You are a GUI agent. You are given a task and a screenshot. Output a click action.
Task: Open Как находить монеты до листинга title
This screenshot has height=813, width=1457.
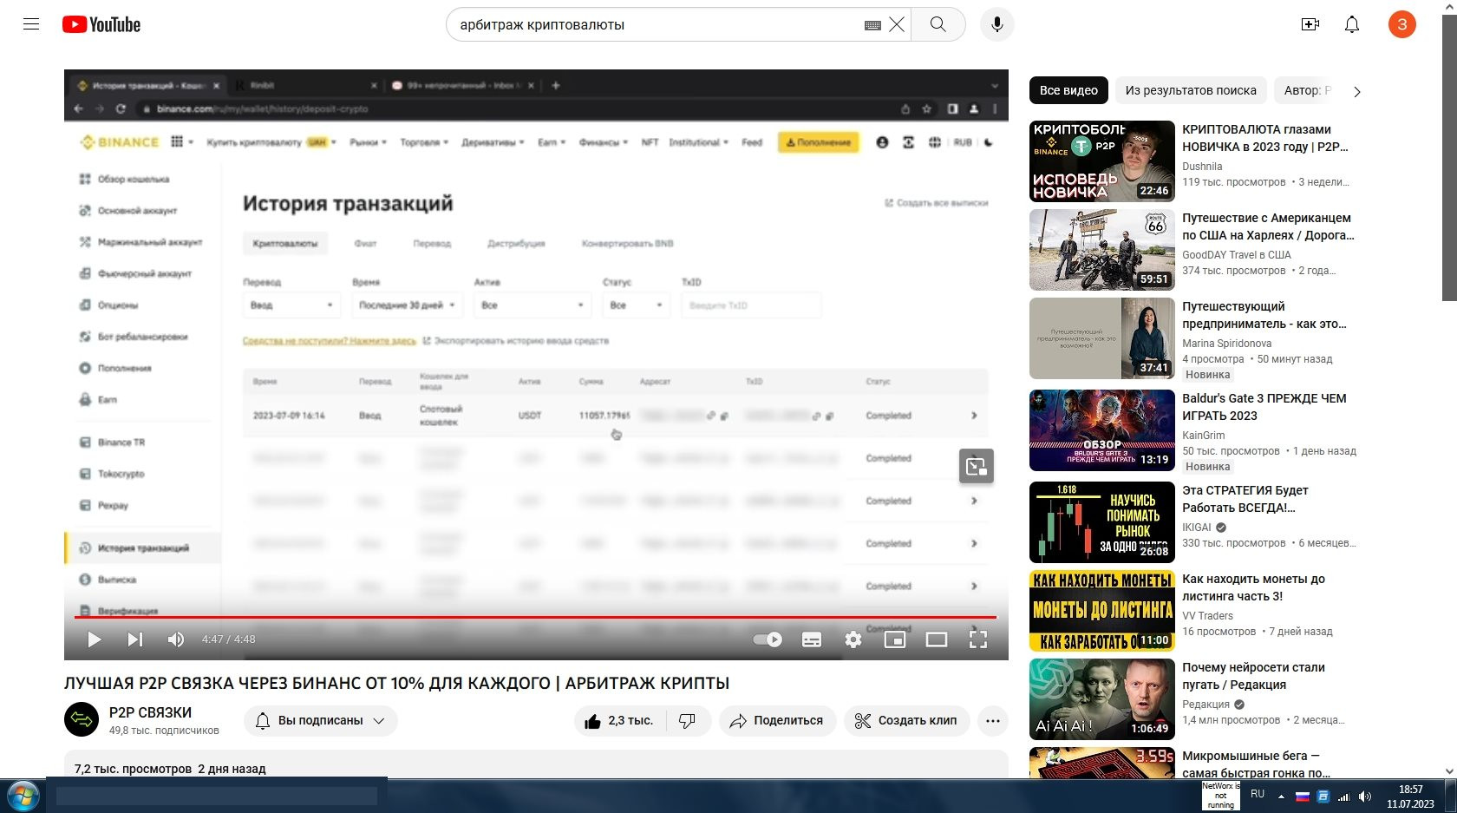point(1254,587)
